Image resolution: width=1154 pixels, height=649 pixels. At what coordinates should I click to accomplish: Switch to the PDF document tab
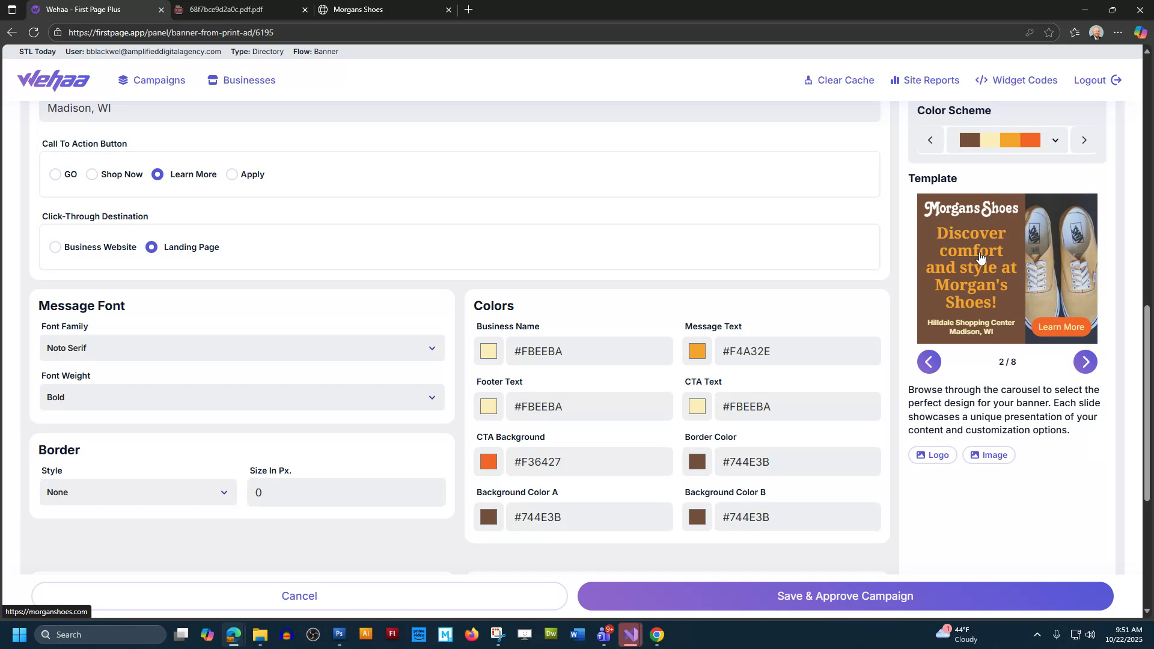[x=225, y=10]
